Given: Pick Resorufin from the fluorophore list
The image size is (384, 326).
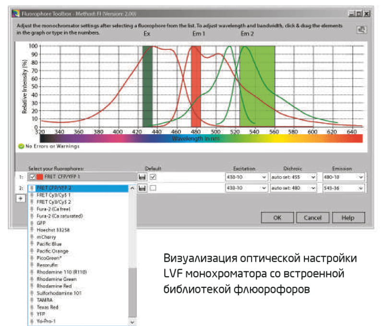Looking at the screenshot, I should 78,265.
